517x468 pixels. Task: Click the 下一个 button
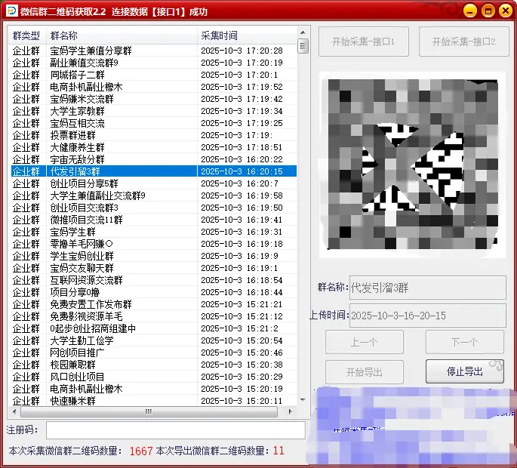click(x=464, y=342)
